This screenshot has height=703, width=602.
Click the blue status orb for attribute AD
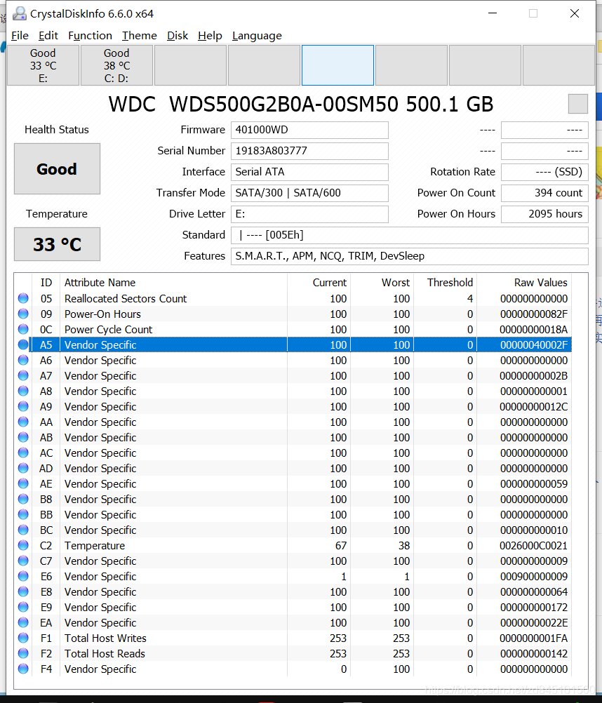click(x=23, y=468)
